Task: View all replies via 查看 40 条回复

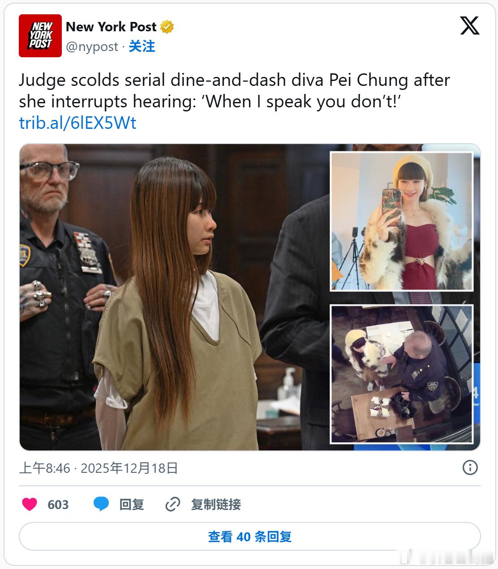Action: point(249,536)
